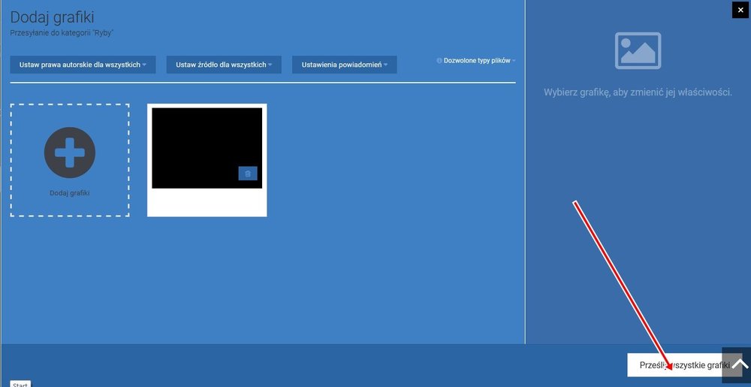Viewport: 751px width, 387px height.
Task: Open Ustaw źródło dla wszystkich dropdown
Action: (224, 65)
